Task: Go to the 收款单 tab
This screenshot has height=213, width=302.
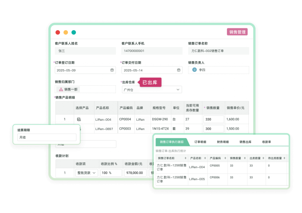Action: 266,142
